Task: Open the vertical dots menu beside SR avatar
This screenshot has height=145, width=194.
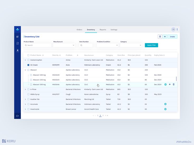Action: (177, 29)
